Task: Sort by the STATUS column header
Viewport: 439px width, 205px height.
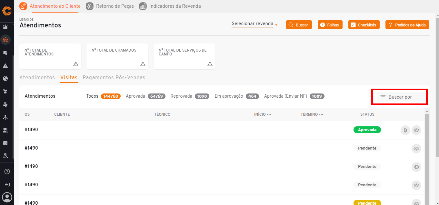Action: click(x=367, y=114)
